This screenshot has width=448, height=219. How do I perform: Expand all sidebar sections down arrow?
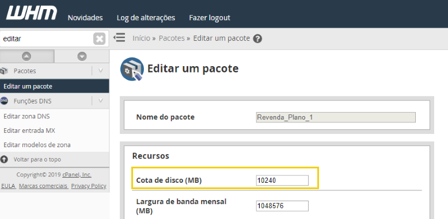[x=82, y=56]
